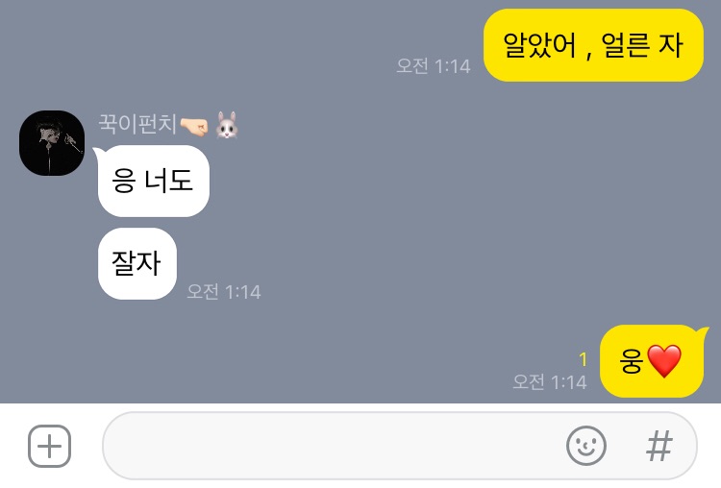The image size is (721, 488).
Task: Tap timestamp 오전 1:14 beside 잘자
Action: pyautogui.click(x=224, y=292)
